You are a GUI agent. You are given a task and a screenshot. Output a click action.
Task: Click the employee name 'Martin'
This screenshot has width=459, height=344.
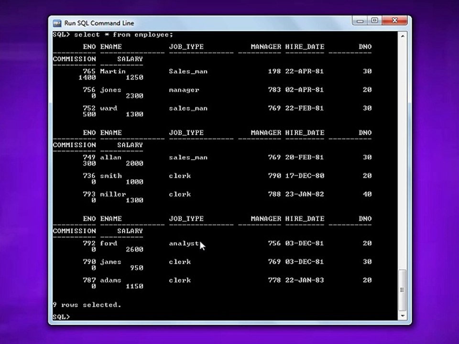(x=113, y=71)
